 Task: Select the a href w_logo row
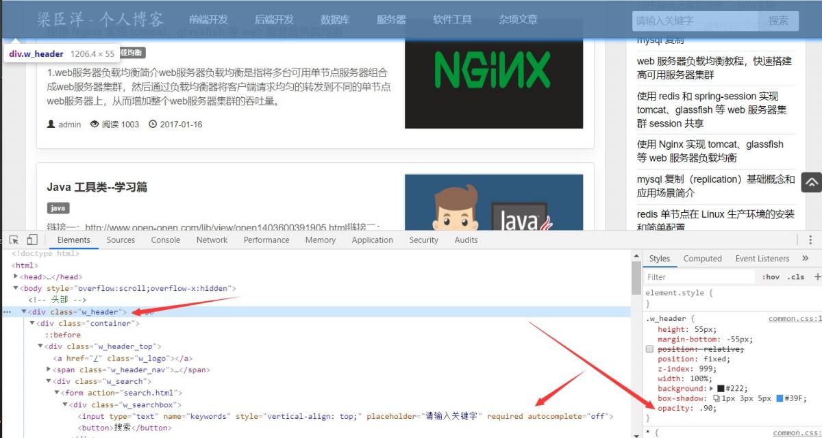[123, 358]
